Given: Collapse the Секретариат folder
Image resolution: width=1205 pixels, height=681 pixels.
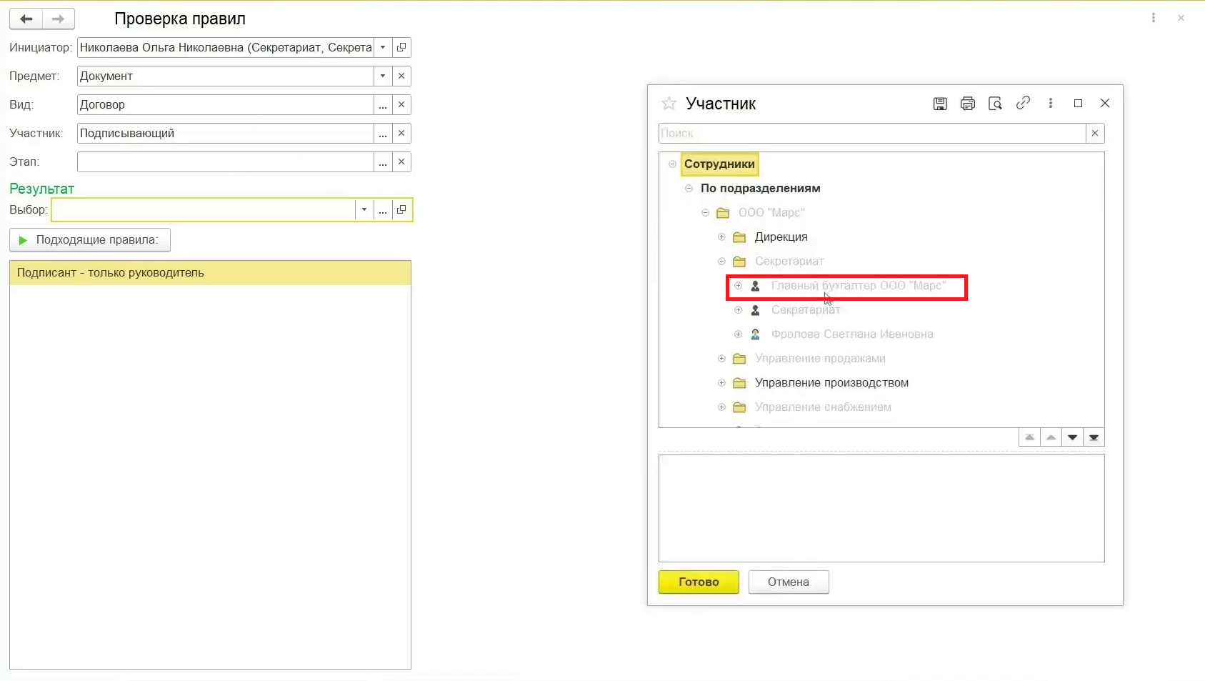Looking at the screenshot, I should click(721, 262).
